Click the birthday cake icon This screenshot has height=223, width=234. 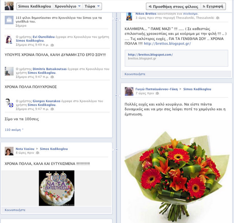click(x=9, y=20)
